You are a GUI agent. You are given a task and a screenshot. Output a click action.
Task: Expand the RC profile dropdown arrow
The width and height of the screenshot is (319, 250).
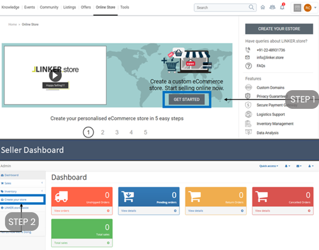click(315, 8)
